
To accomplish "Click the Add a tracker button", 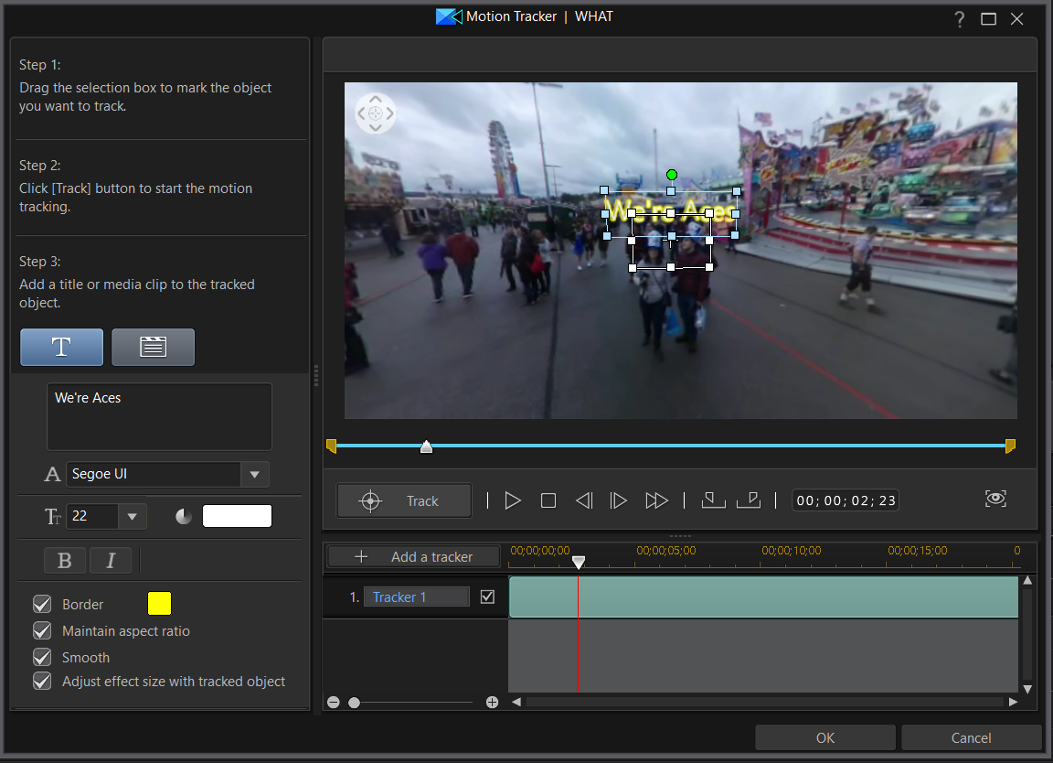I will 412,556.
